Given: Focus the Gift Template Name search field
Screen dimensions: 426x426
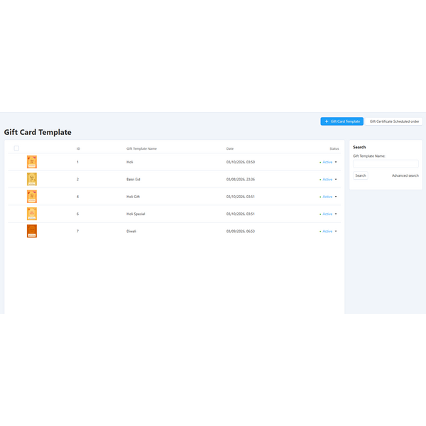Looking at the screenshot, I should (386, 164).
